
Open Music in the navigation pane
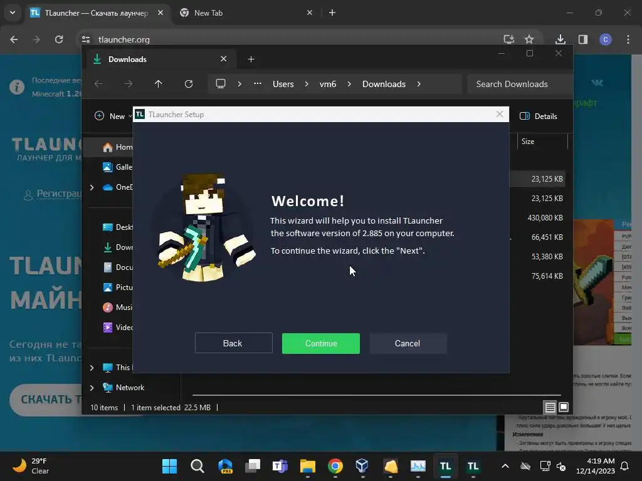[x=117, y=307]
